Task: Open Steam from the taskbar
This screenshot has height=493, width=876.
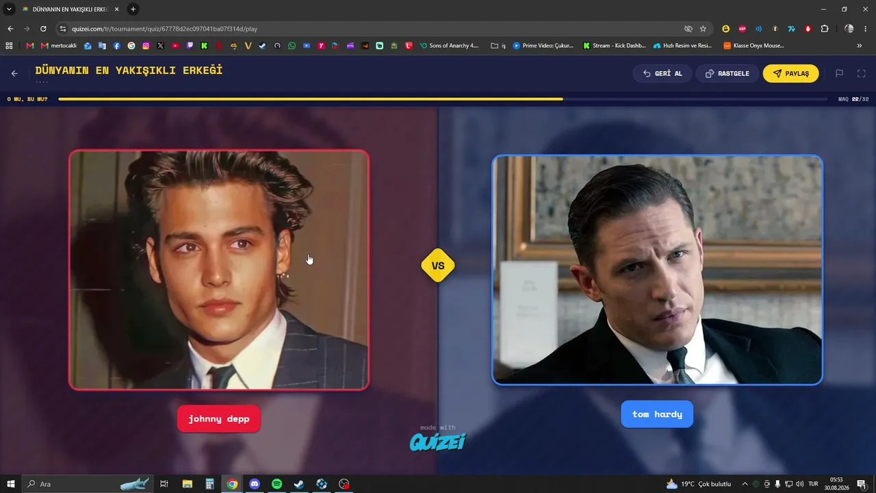Action: click(x=299, y=484)
